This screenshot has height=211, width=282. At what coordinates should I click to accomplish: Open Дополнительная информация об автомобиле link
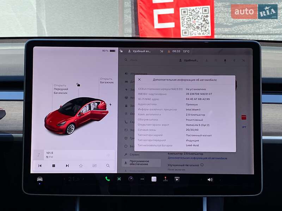point(197,158)
